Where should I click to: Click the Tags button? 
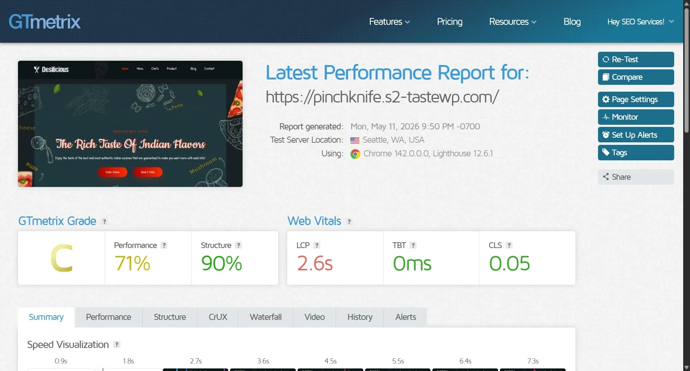click(636, 152)
